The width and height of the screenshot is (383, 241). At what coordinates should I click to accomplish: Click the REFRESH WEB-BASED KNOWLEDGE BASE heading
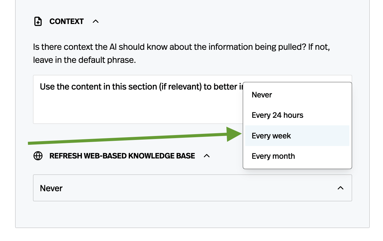point(122,156)
